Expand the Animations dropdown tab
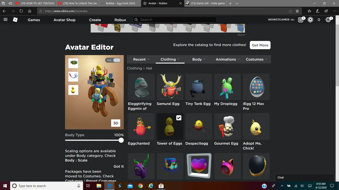Screen dimensions: 339x190 click(x=228, y=59)
